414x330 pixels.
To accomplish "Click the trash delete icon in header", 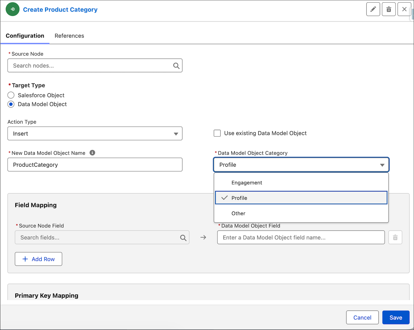I will click(389, 9).
